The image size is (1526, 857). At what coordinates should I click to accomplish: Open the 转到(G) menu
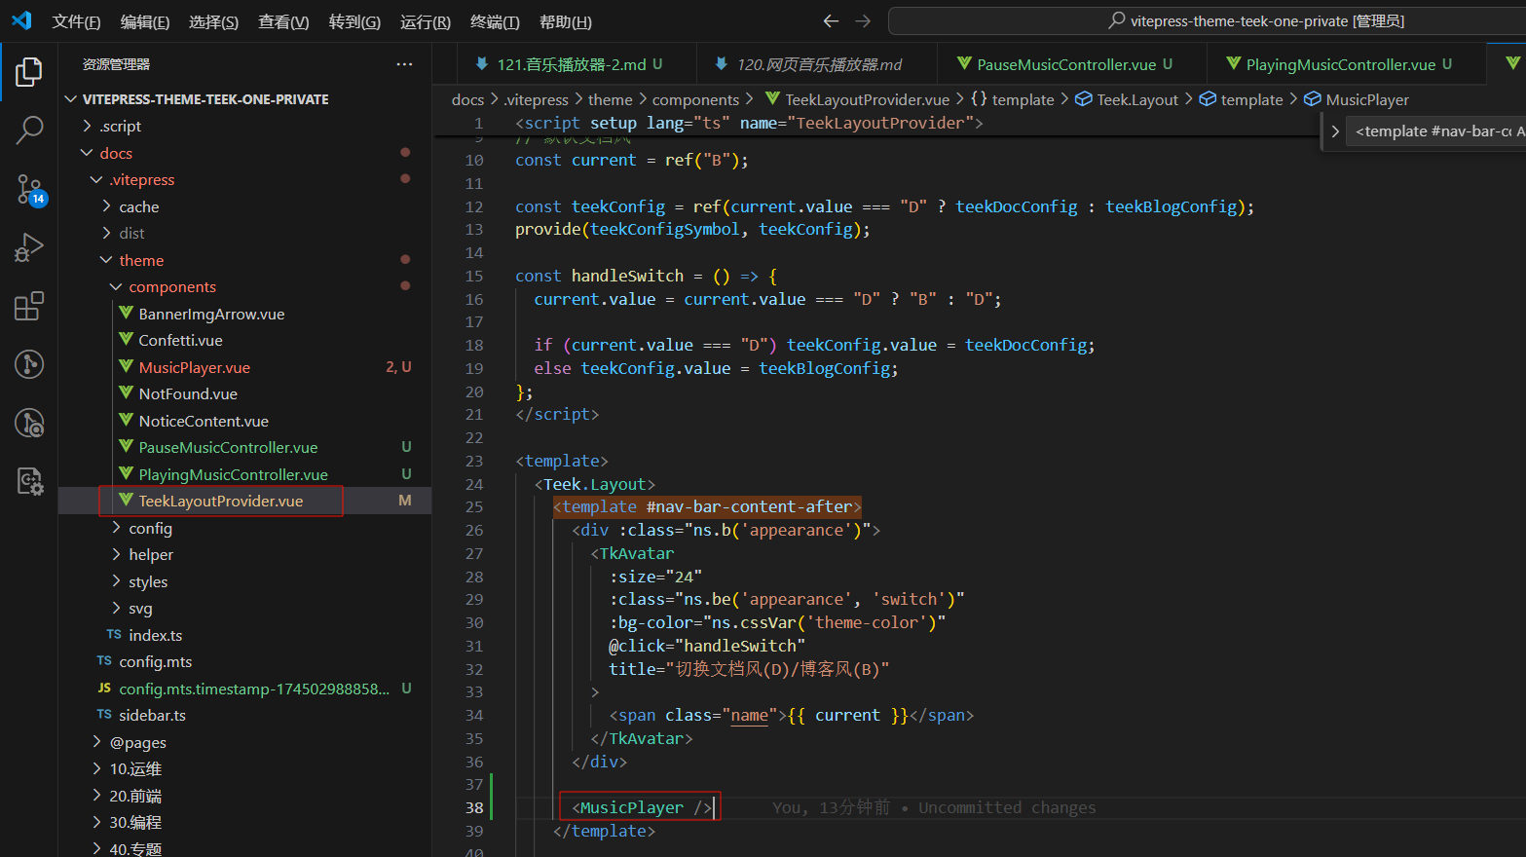[x=354, y=21]
